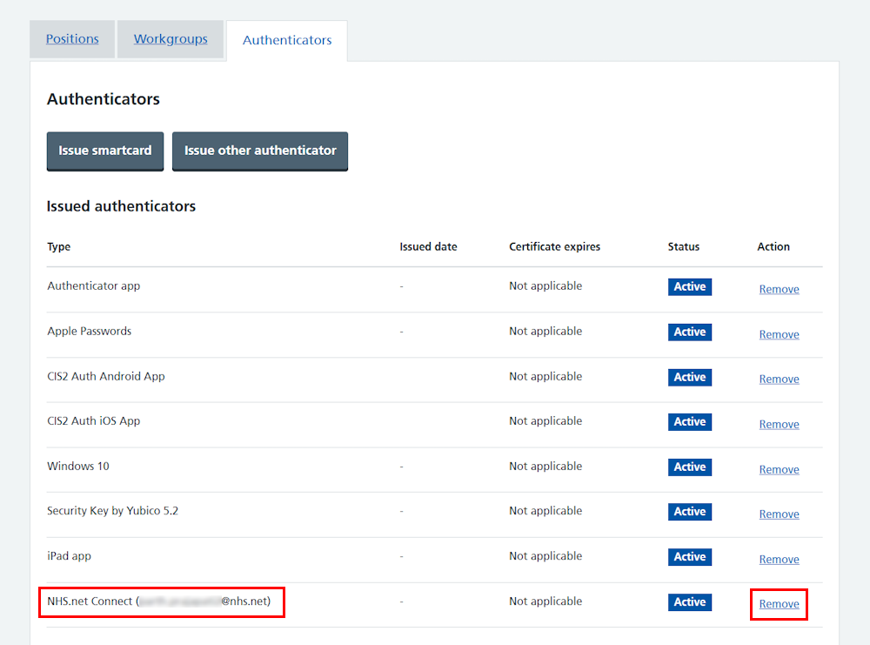Select the 'Authenticator app' type cell

(x=94, y=286)
